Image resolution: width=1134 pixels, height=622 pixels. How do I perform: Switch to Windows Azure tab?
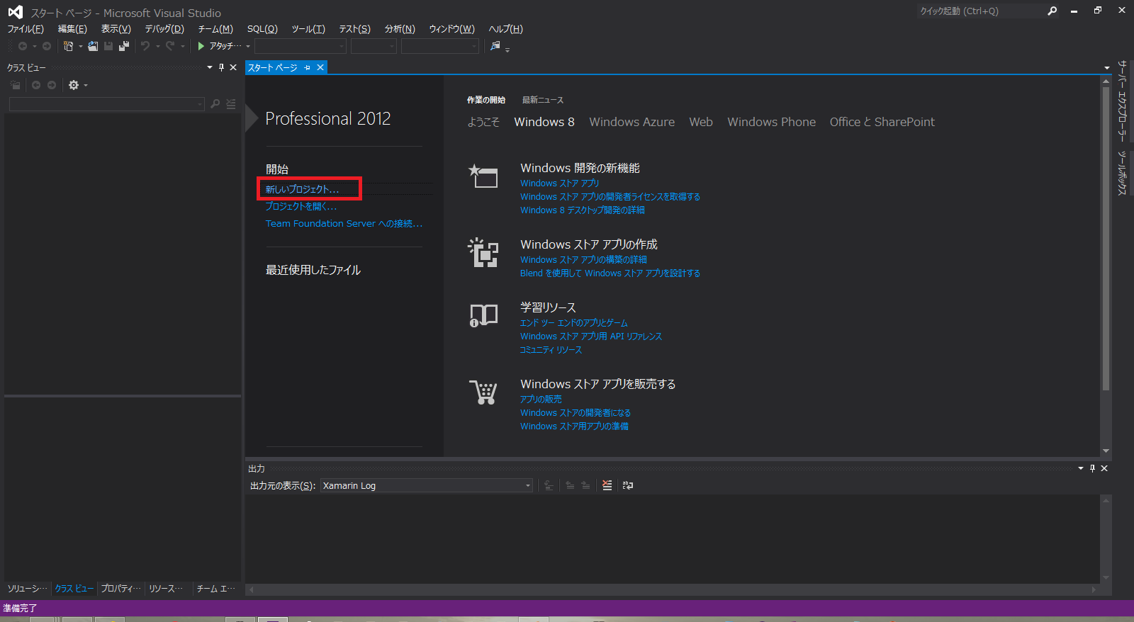click(632, 122)
